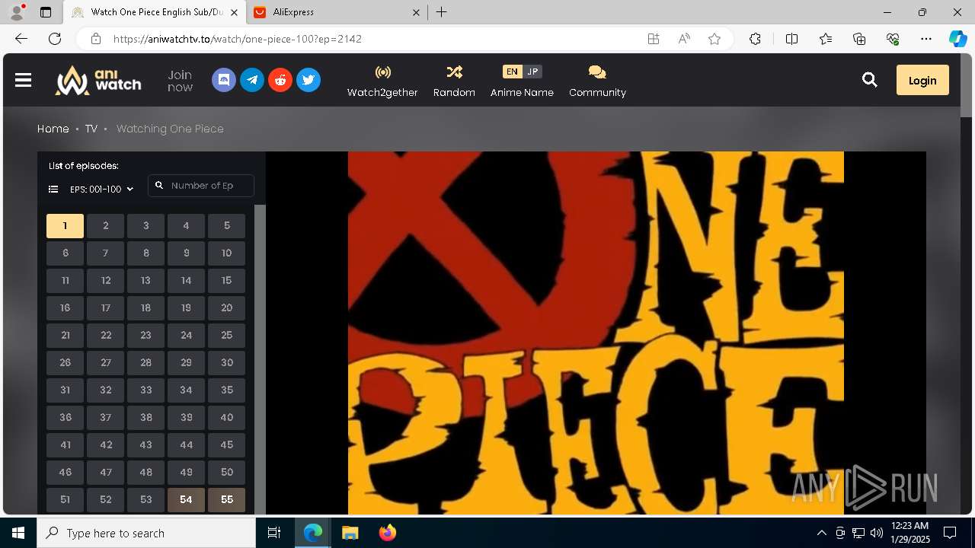
Task: Open the app available grid icon in the address bar
Action: (654, 39)
